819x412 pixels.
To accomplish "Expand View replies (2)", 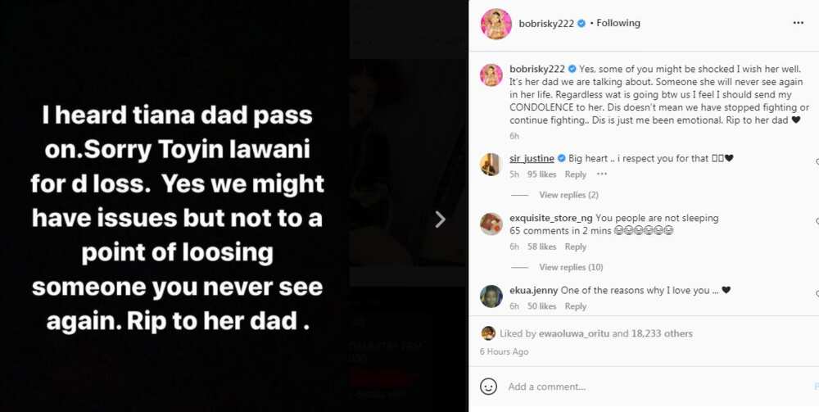I will pyautogui.click(x=568, y=195).
